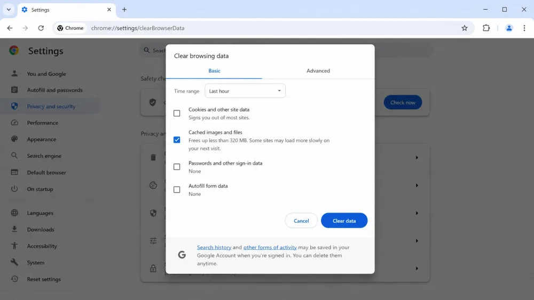The height and width of the screenshot is (300, 534).
Task: Click the Reset settings history icon
Action: point(14,279)
